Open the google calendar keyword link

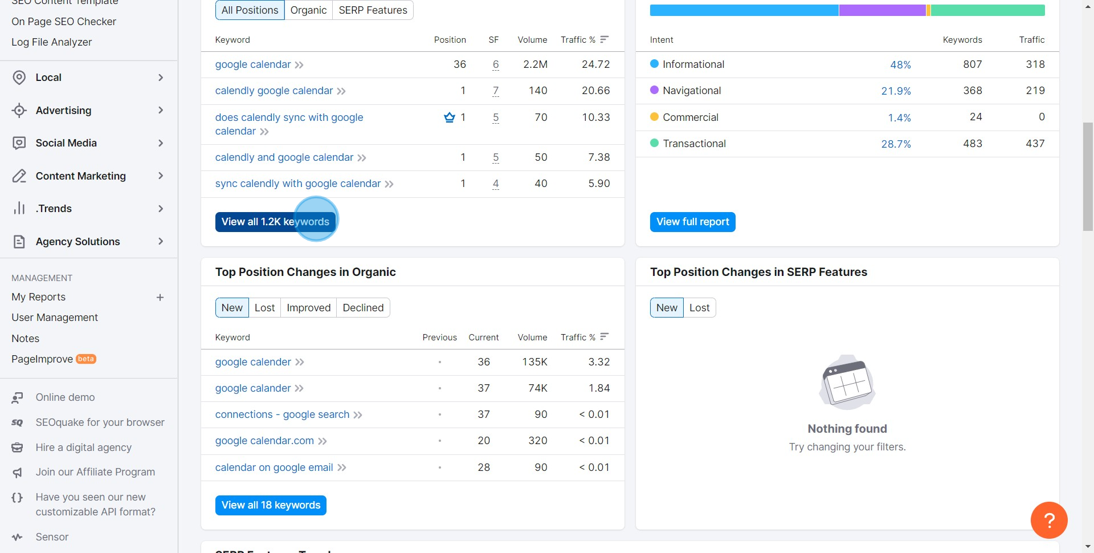(x=253, y=64)
